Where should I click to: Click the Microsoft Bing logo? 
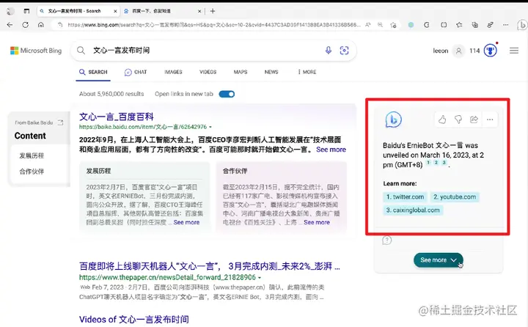click(36, 51)
